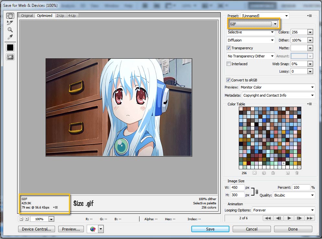Click the black eyedropper color swatch
This screenshot has height=239, width=322.
tap(10, 48)
